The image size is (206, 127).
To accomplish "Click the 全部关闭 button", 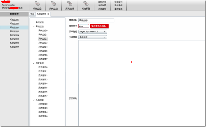I will click(x=102, y=2).
